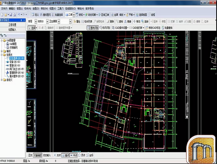This screenshot has height=164, width=217.
Task: Click 镜像 mirror tool
Action: click(127, 22)
